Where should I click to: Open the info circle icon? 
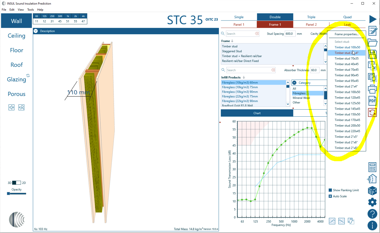pyautogui.click(x=372, y=225)
